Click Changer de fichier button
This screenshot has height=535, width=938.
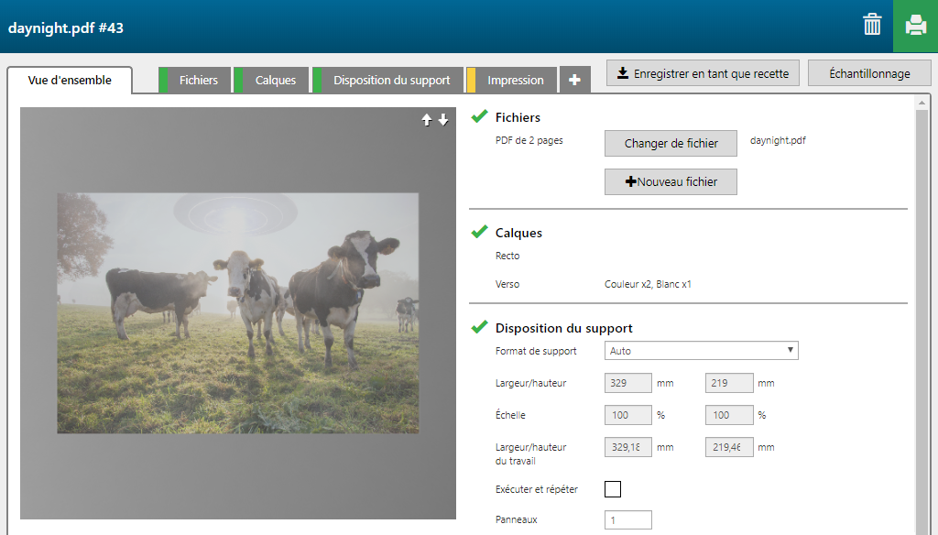click(x=671, y=144)
